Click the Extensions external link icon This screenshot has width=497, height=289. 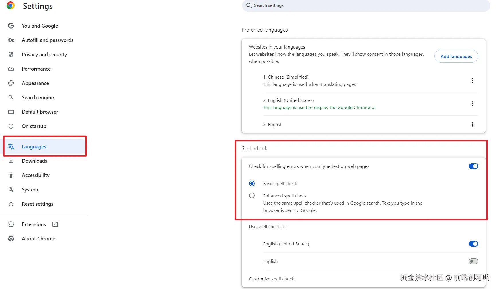tap(55, 224)
